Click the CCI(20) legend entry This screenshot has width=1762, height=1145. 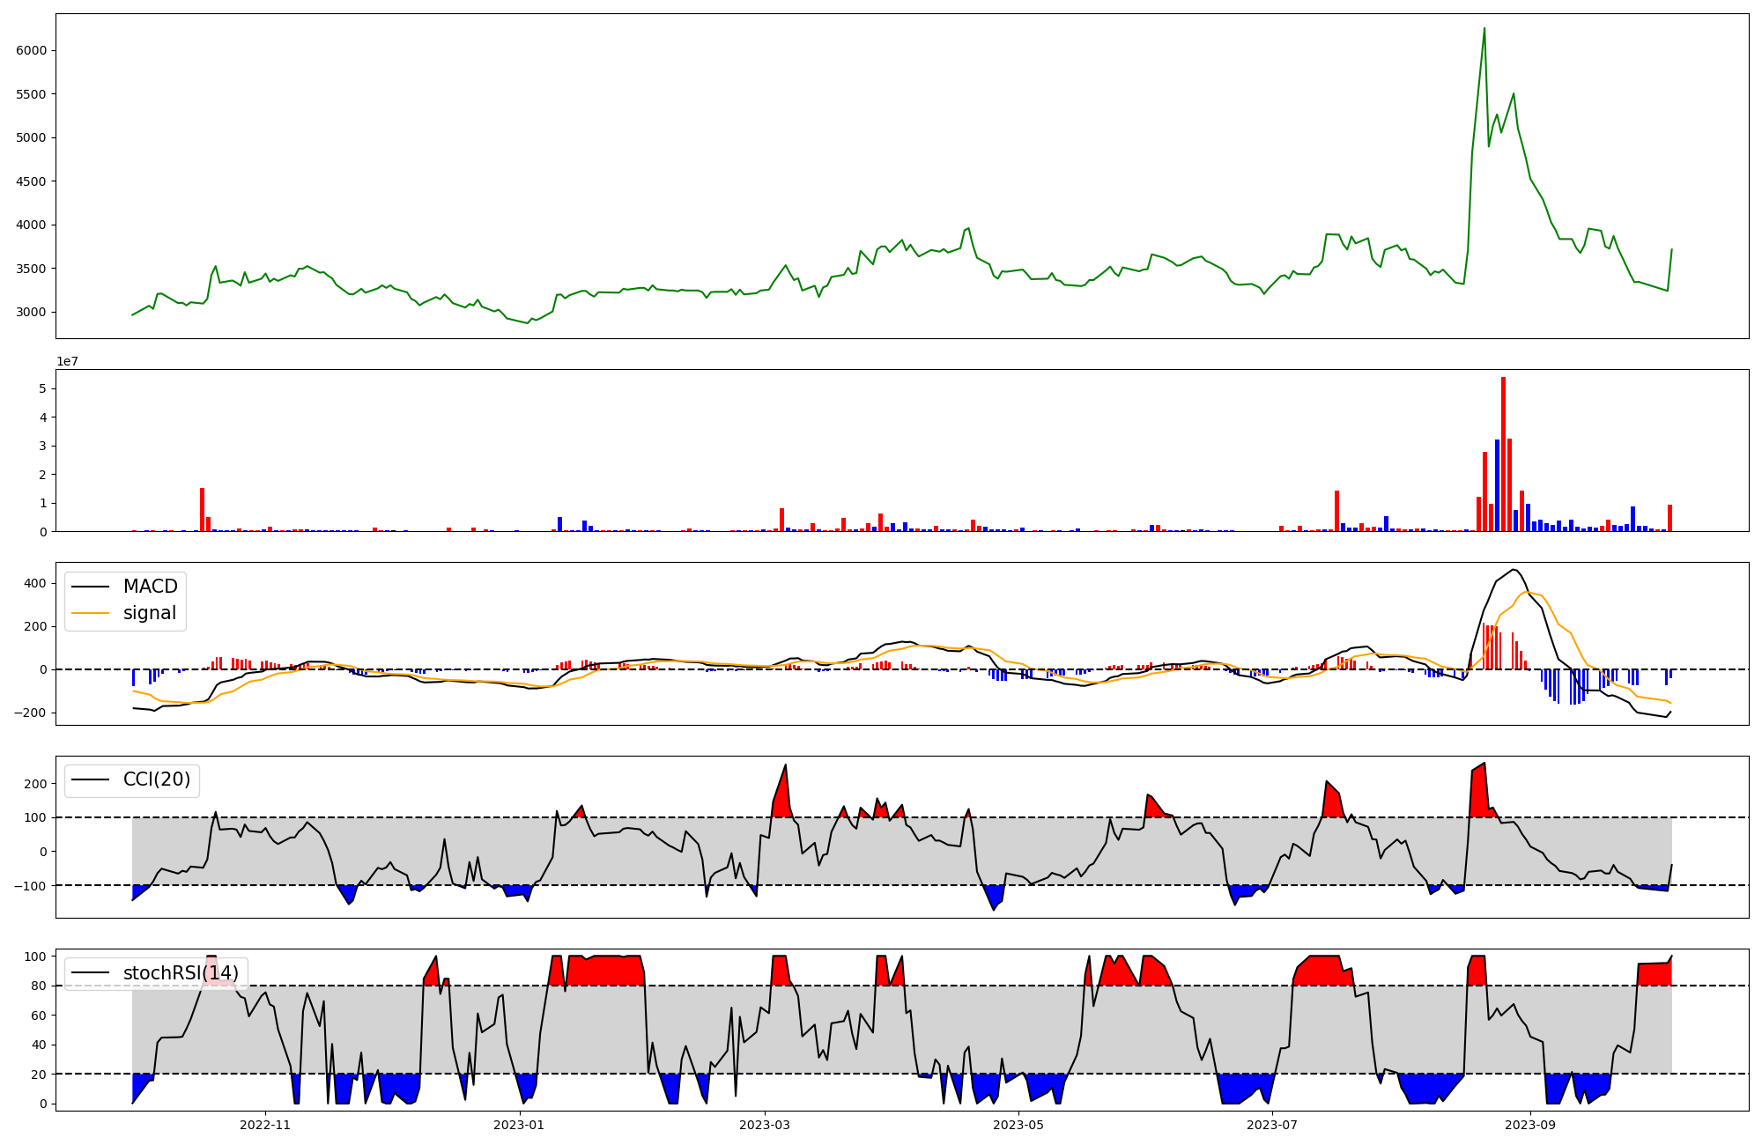156,779
